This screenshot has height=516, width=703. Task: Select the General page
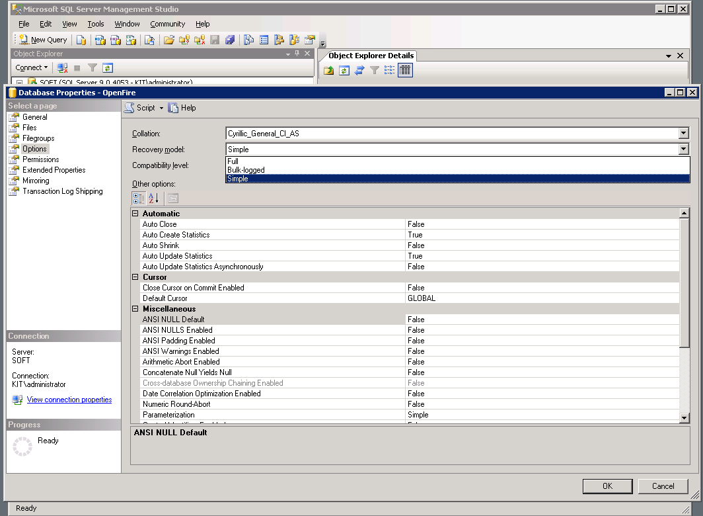tap(34, 117)
